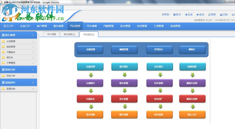Reload using the 刷新 refresh icon
The image size is (235, 129).
point(210,15)
